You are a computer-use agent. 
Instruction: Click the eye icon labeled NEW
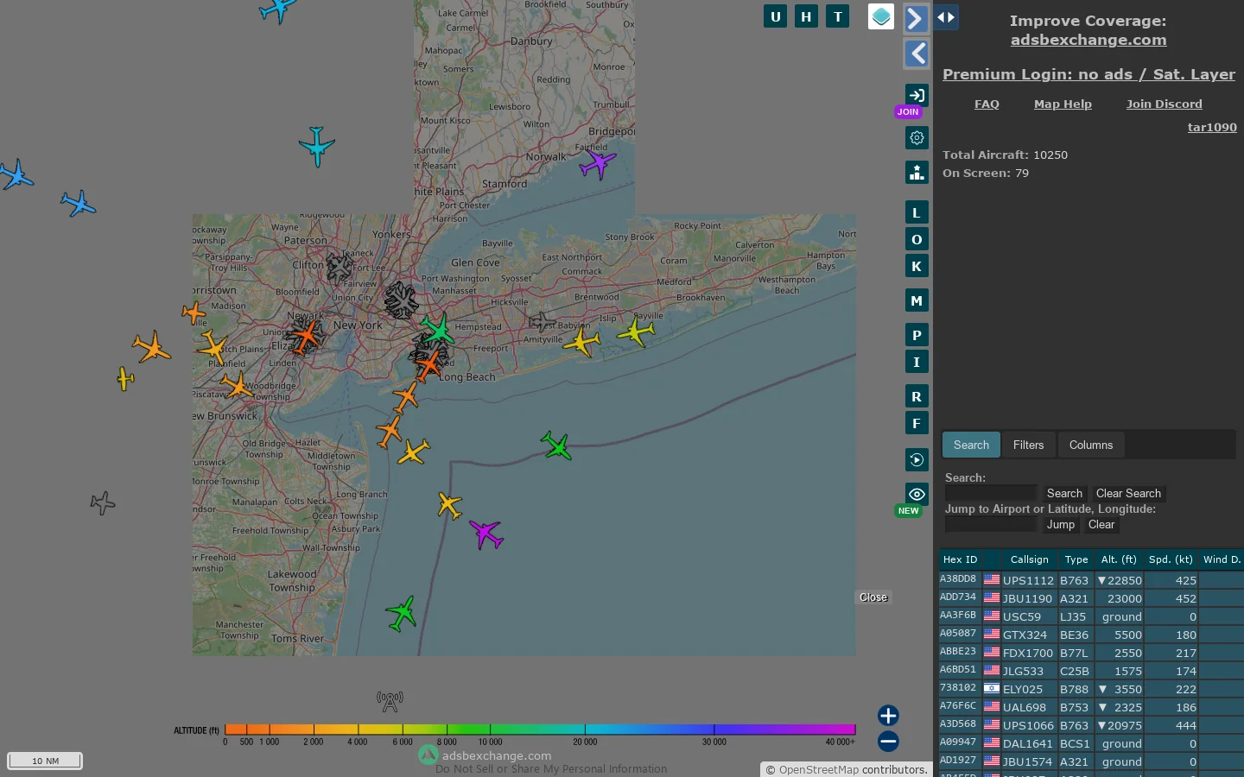coord(917,494)
